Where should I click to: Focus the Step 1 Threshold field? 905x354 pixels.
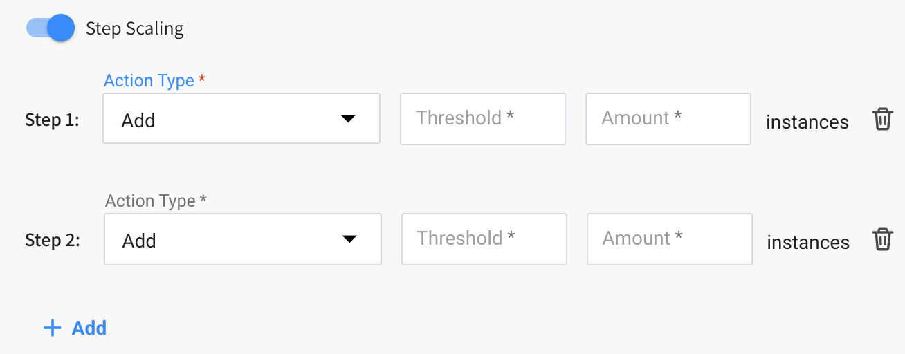[483, 119]
